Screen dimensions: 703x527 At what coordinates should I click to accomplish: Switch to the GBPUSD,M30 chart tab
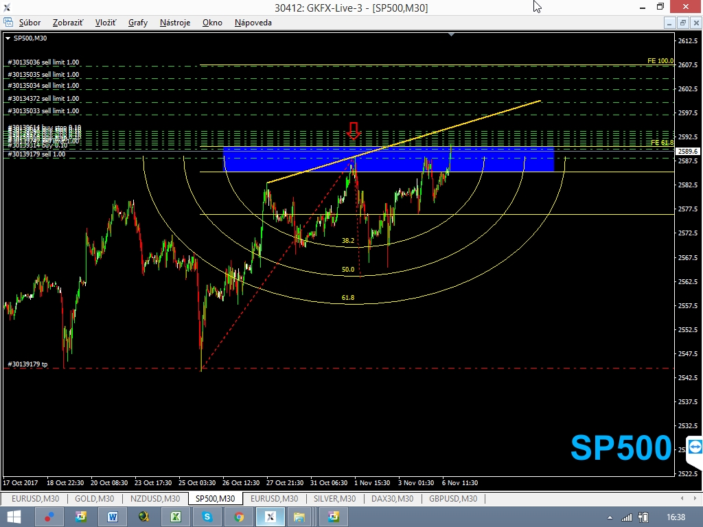click(x=453, y=498)
